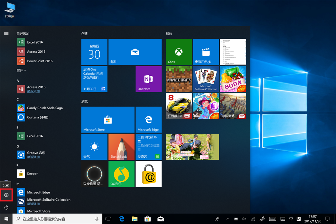Launch the OneNote tile
This screenshot has height=224, width=336.
[149, 79]
